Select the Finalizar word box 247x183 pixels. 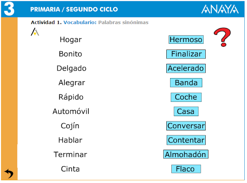186,54
